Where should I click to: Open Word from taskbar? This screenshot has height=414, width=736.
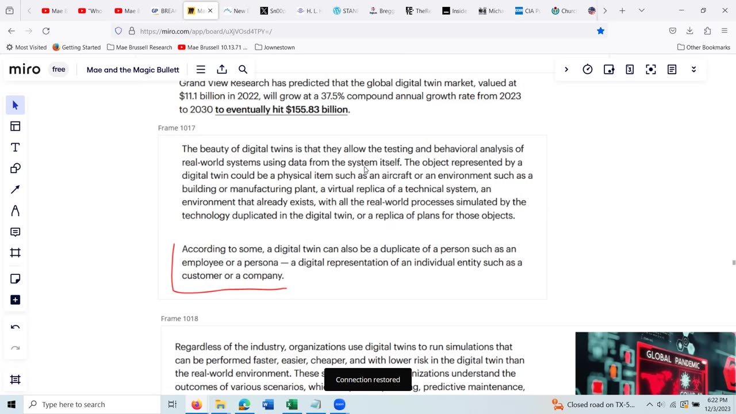[268, 404]
